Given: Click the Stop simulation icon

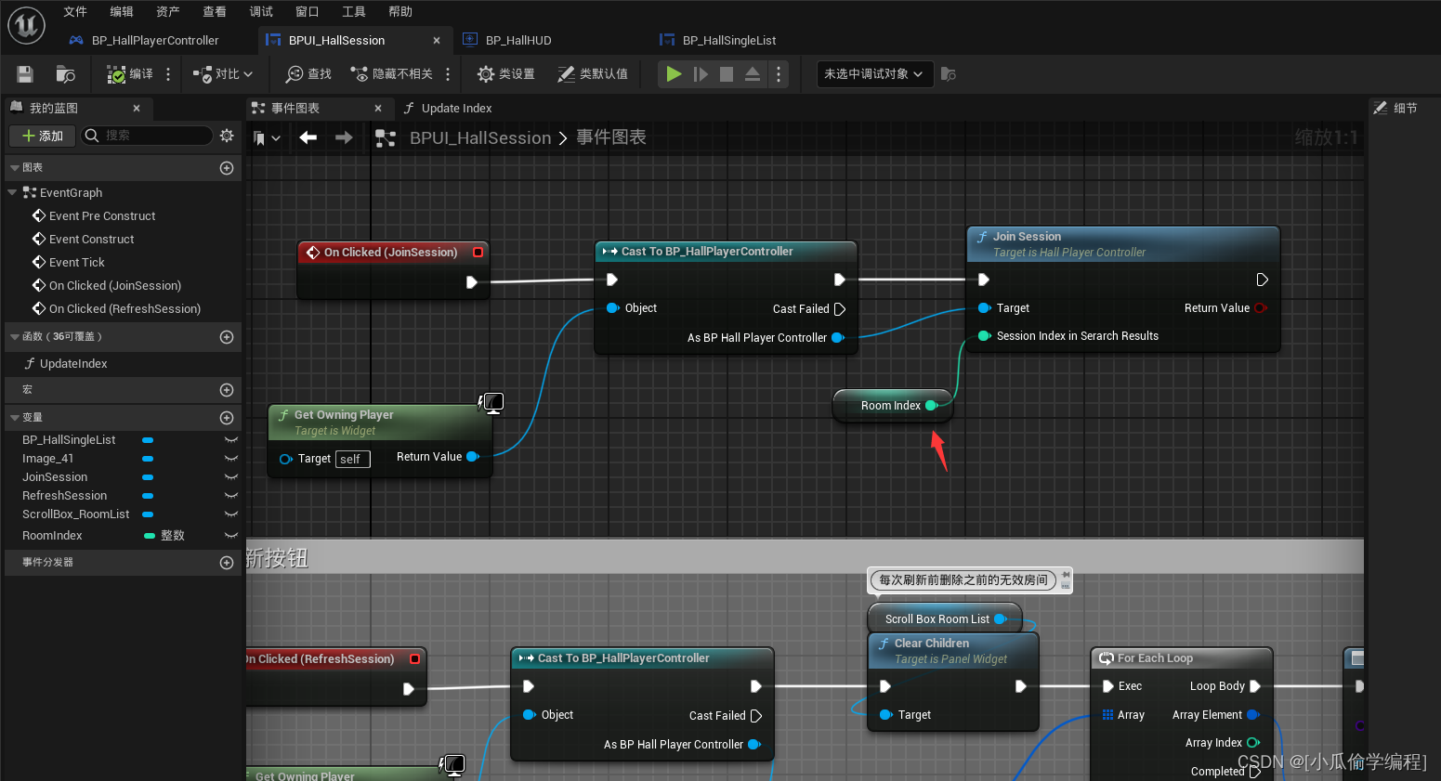Looking at the screenshot, I should [x=727, y=74].
